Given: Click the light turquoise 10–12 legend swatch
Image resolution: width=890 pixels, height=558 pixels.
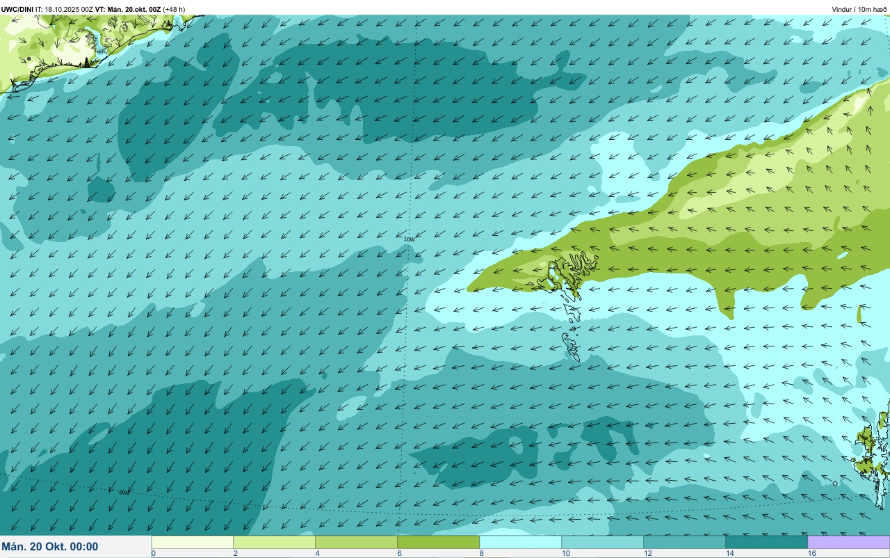Looking at the screenshot, I should [x=603, y=542].
